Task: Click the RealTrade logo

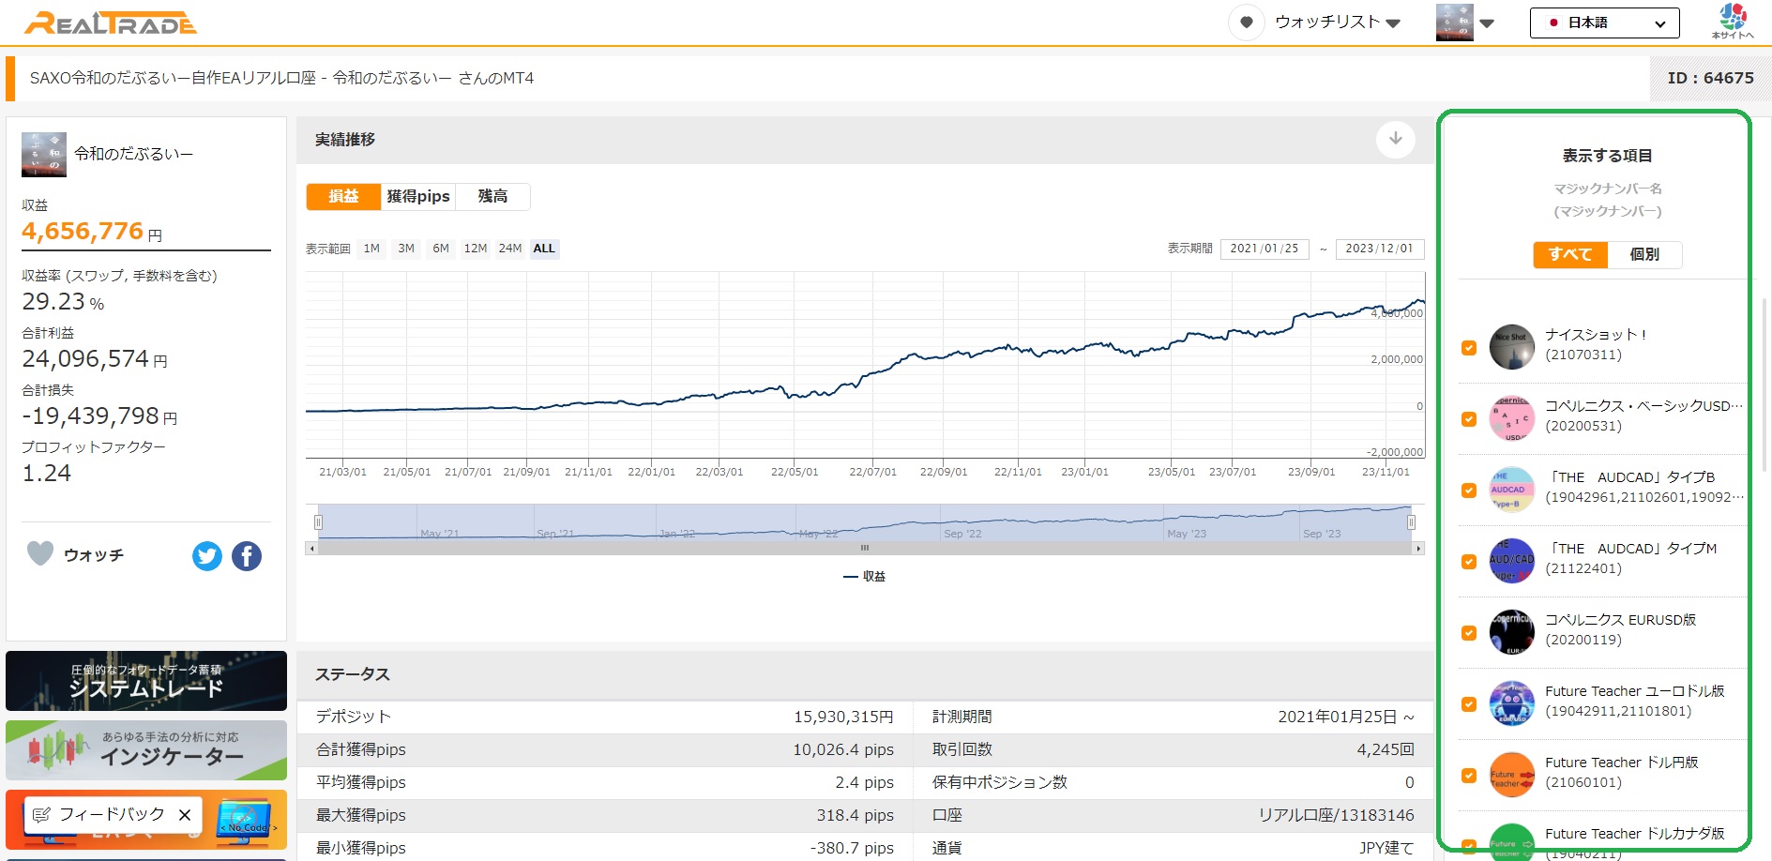Action: coord(111,23)
